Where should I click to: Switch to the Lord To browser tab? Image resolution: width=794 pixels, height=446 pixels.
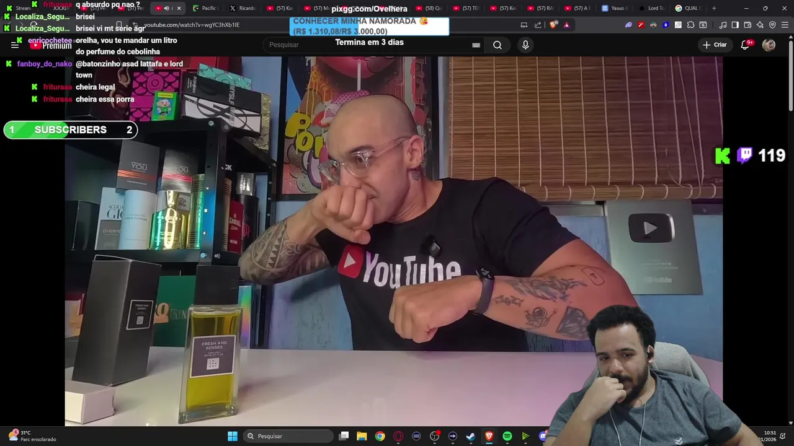pyautogui.click(x=651, y=8)
